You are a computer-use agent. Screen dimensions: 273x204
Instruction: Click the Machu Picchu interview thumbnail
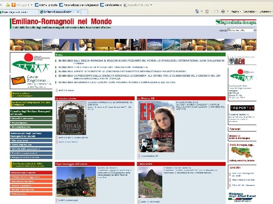click(150, 182)
